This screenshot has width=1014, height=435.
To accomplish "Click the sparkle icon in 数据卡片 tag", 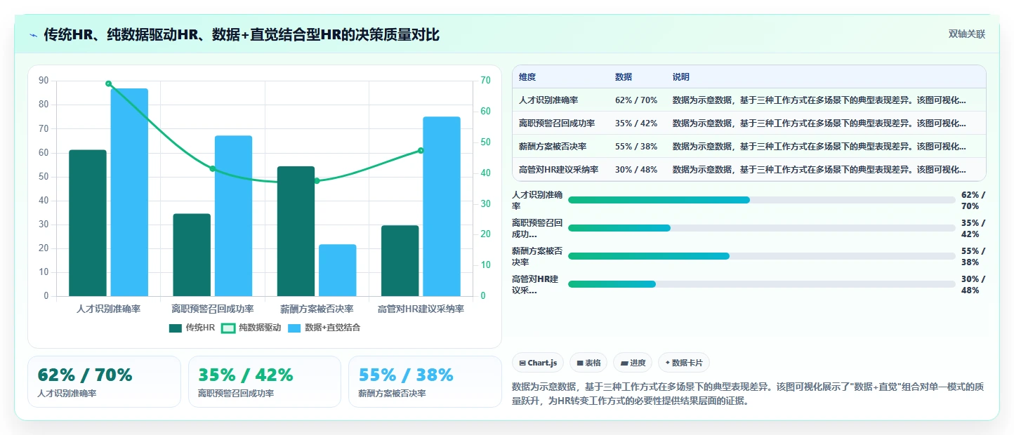I will 667,363.
